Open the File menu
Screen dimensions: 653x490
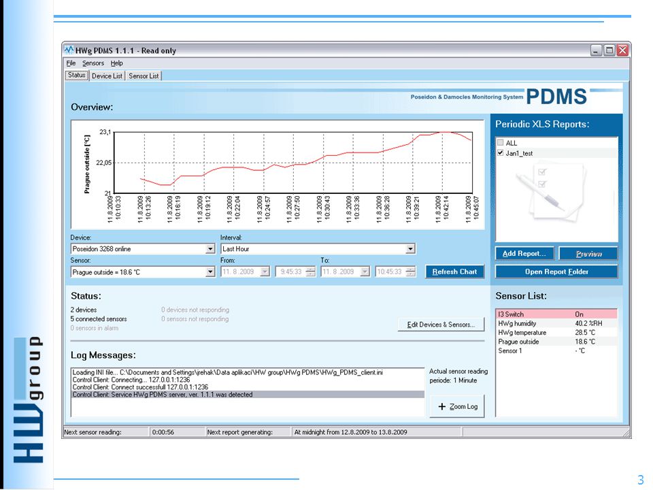71,63
